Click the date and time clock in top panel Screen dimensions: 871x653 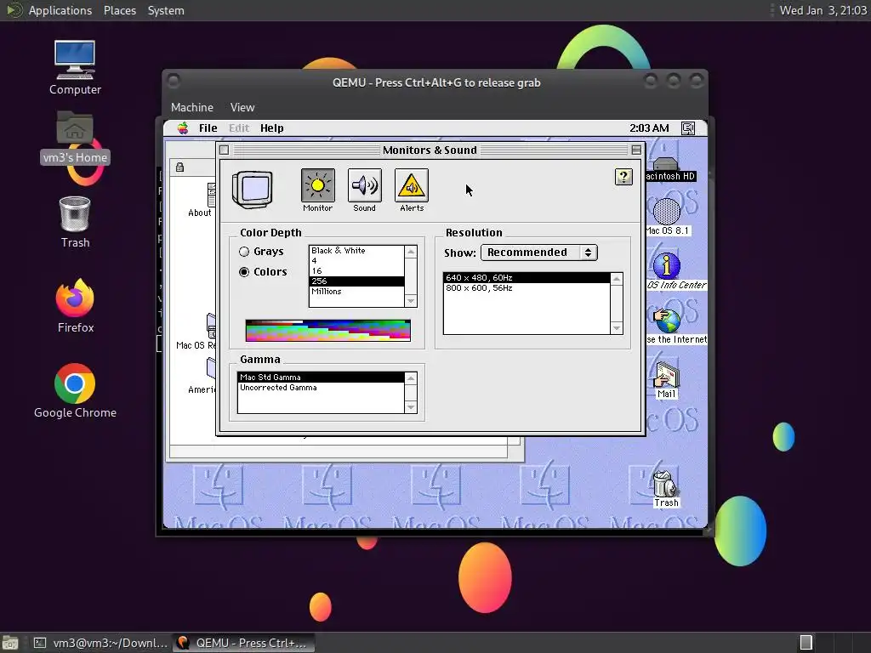tap(823, 10)
